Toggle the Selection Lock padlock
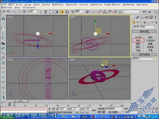The image size is (159, 119). point(50,109)
